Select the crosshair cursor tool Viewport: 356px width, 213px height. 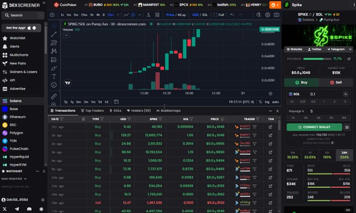click(54, 26)
